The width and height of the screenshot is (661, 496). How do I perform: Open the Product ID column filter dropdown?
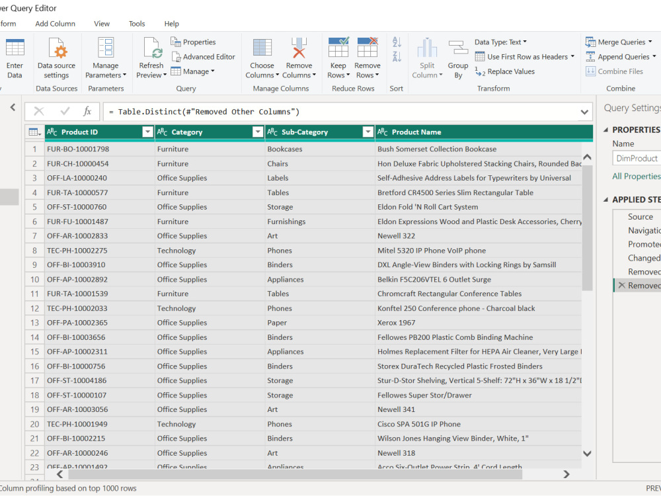coord(147,132)
